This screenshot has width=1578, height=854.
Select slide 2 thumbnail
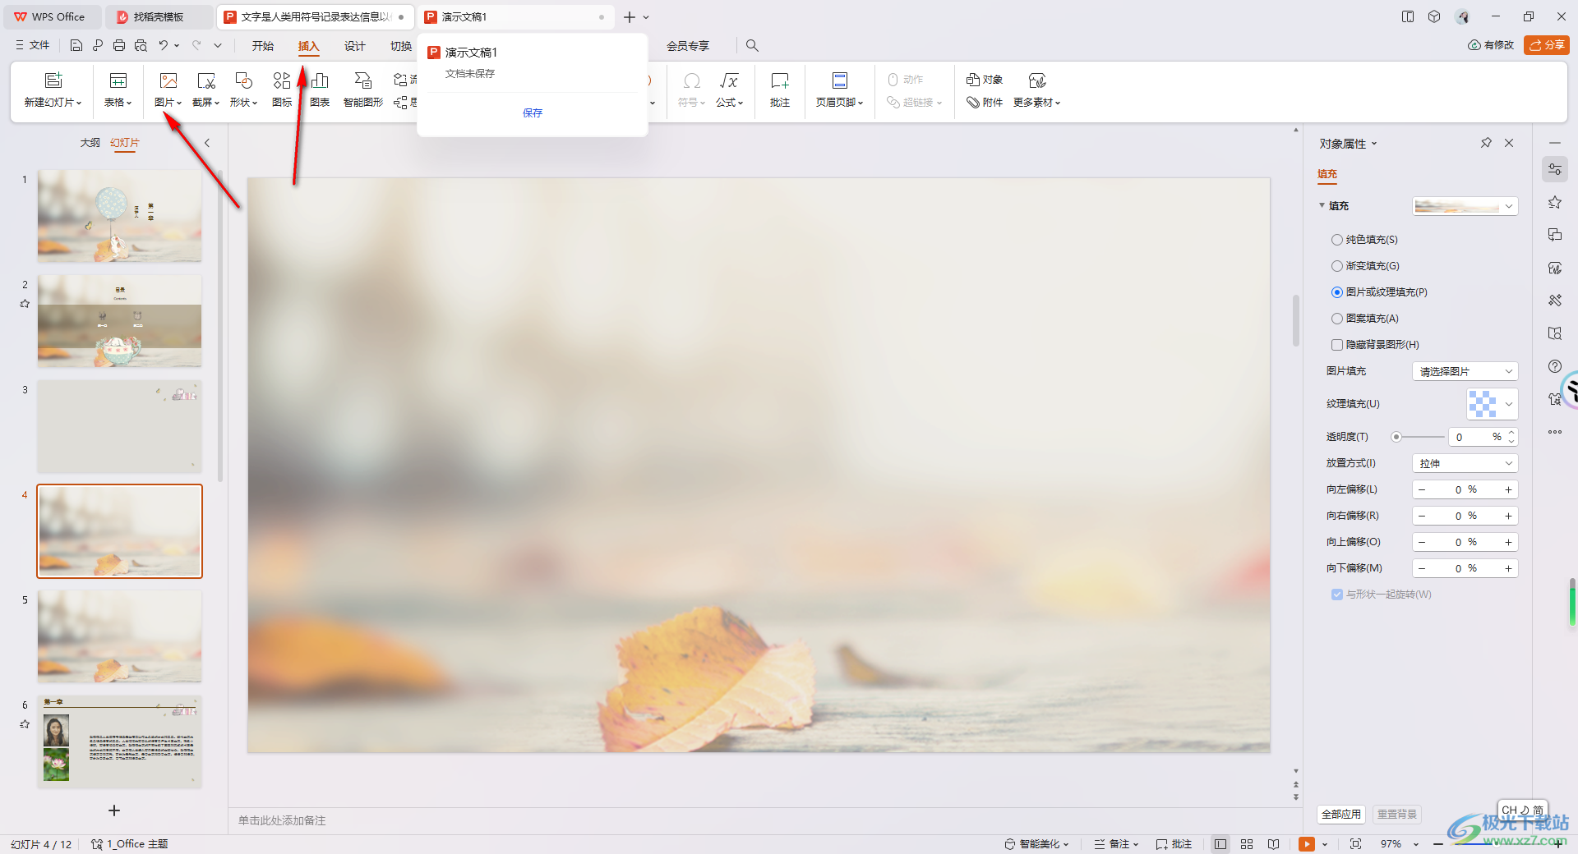pos(119,321)
